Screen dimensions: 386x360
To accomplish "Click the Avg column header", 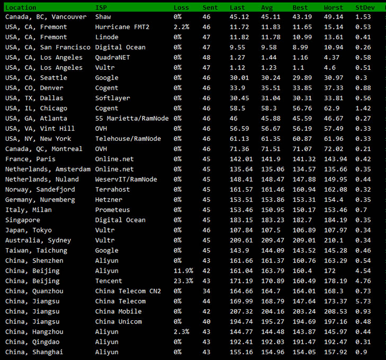I will coord(267,7).
